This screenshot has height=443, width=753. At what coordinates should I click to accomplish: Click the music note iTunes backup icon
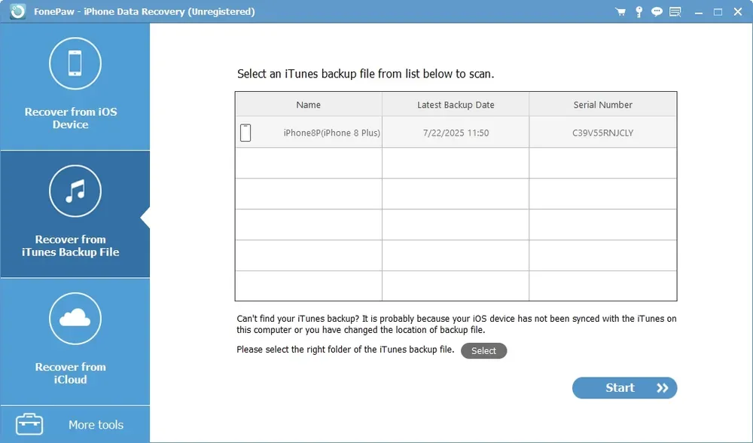pos(75,191)
